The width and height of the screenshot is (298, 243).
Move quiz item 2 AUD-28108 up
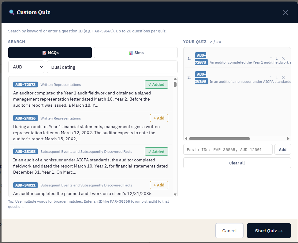point(271,77)
